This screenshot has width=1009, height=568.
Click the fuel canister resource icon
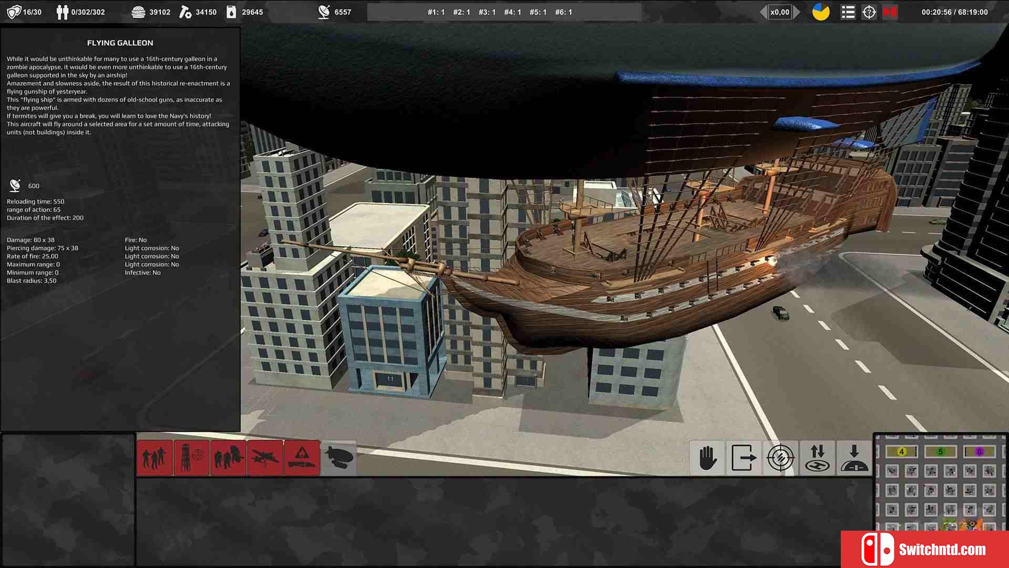coord(231,12)
